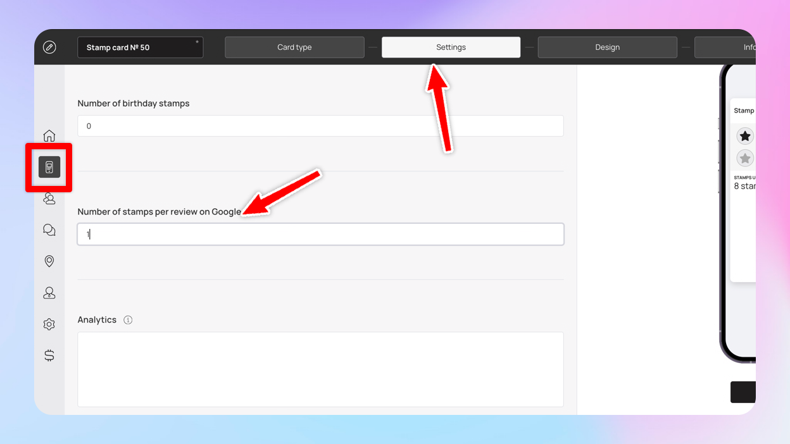Open the Locations pin sidebar icon

(x=49, y=261)
